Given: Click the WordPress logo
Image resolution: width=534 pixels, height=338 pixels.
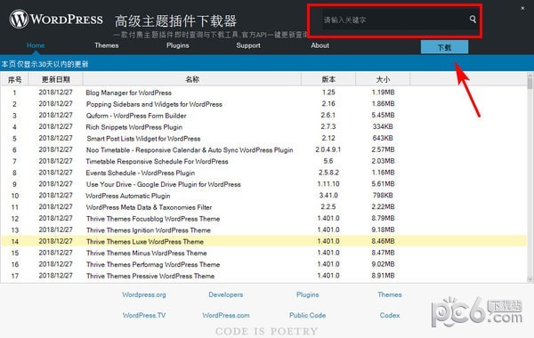Looking at the screenshot, I should click(56, 19).
